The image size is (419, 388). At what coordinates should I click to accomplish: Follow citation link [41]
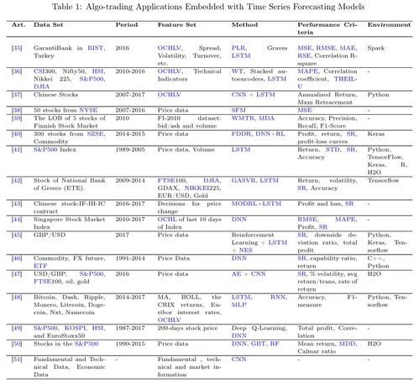17,149
